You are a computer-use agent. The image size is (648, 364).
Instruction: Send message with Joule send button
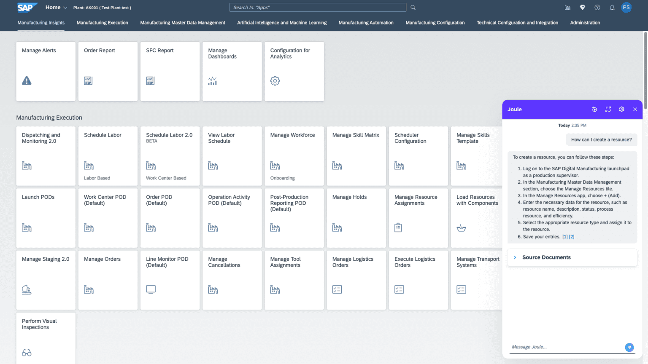coord(629,347)
